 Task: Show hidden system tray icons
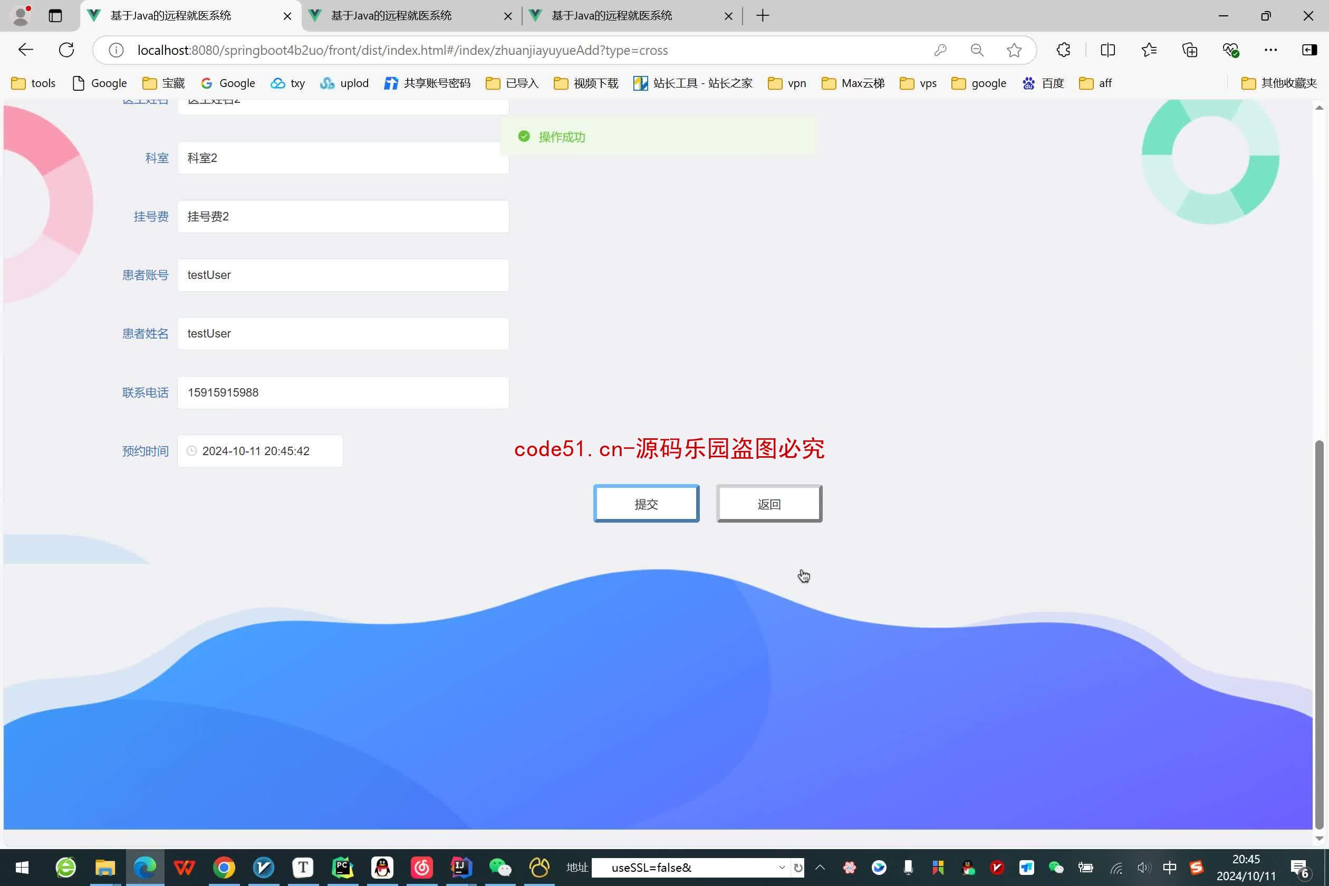click(820, 868)
